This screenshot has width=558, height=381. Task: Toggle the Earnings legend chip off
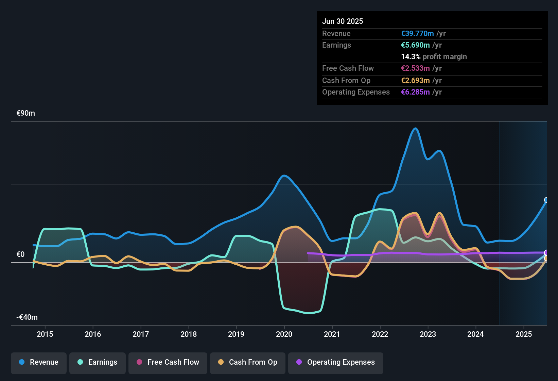(x=98, y=363)
